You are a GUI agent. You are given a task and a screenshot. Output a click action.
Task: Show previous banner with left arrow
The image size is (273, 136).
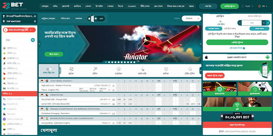click(40, 44)
